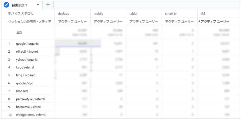Select the (direct) / (none) row
Viewport: 241px width, 119px height.
27,51
